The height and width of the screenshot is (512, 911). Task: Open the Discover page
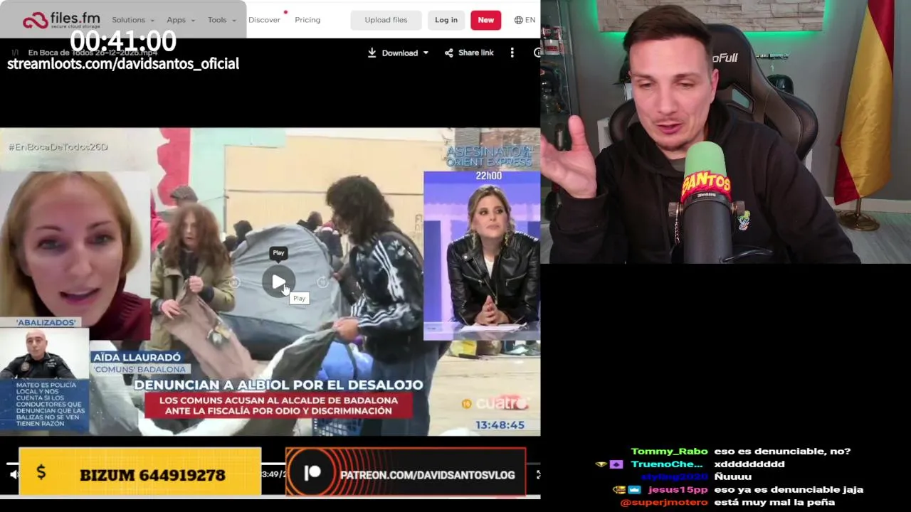click(x=264, y=20)
